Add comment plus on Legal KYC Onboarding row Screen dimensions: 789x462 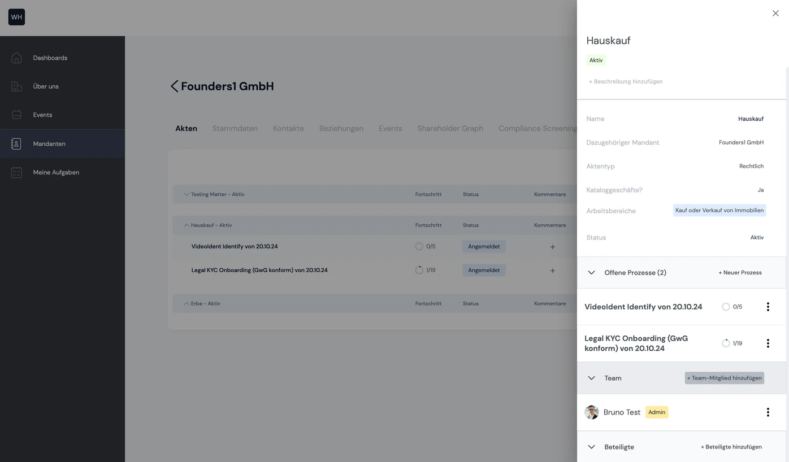click(x=552, y=271)
